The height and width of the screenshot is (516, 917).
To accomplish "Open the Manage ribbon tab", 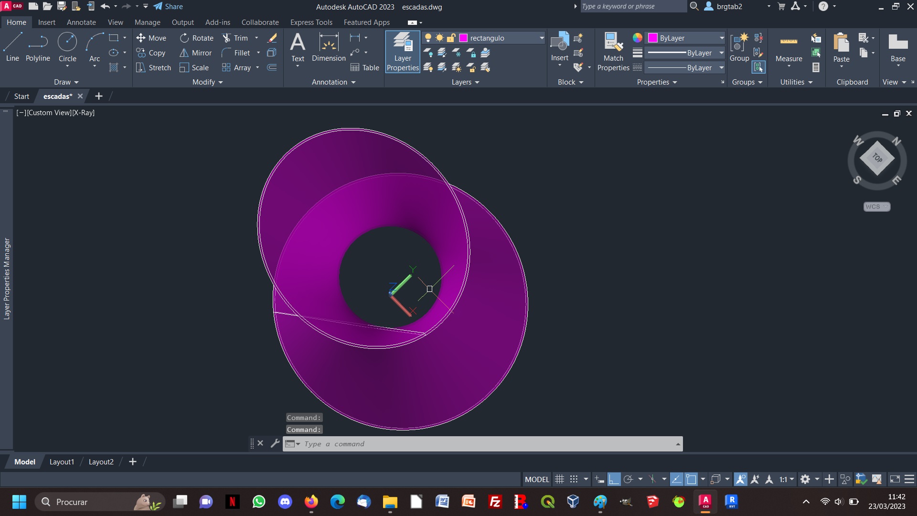I will tap(147, 22).
